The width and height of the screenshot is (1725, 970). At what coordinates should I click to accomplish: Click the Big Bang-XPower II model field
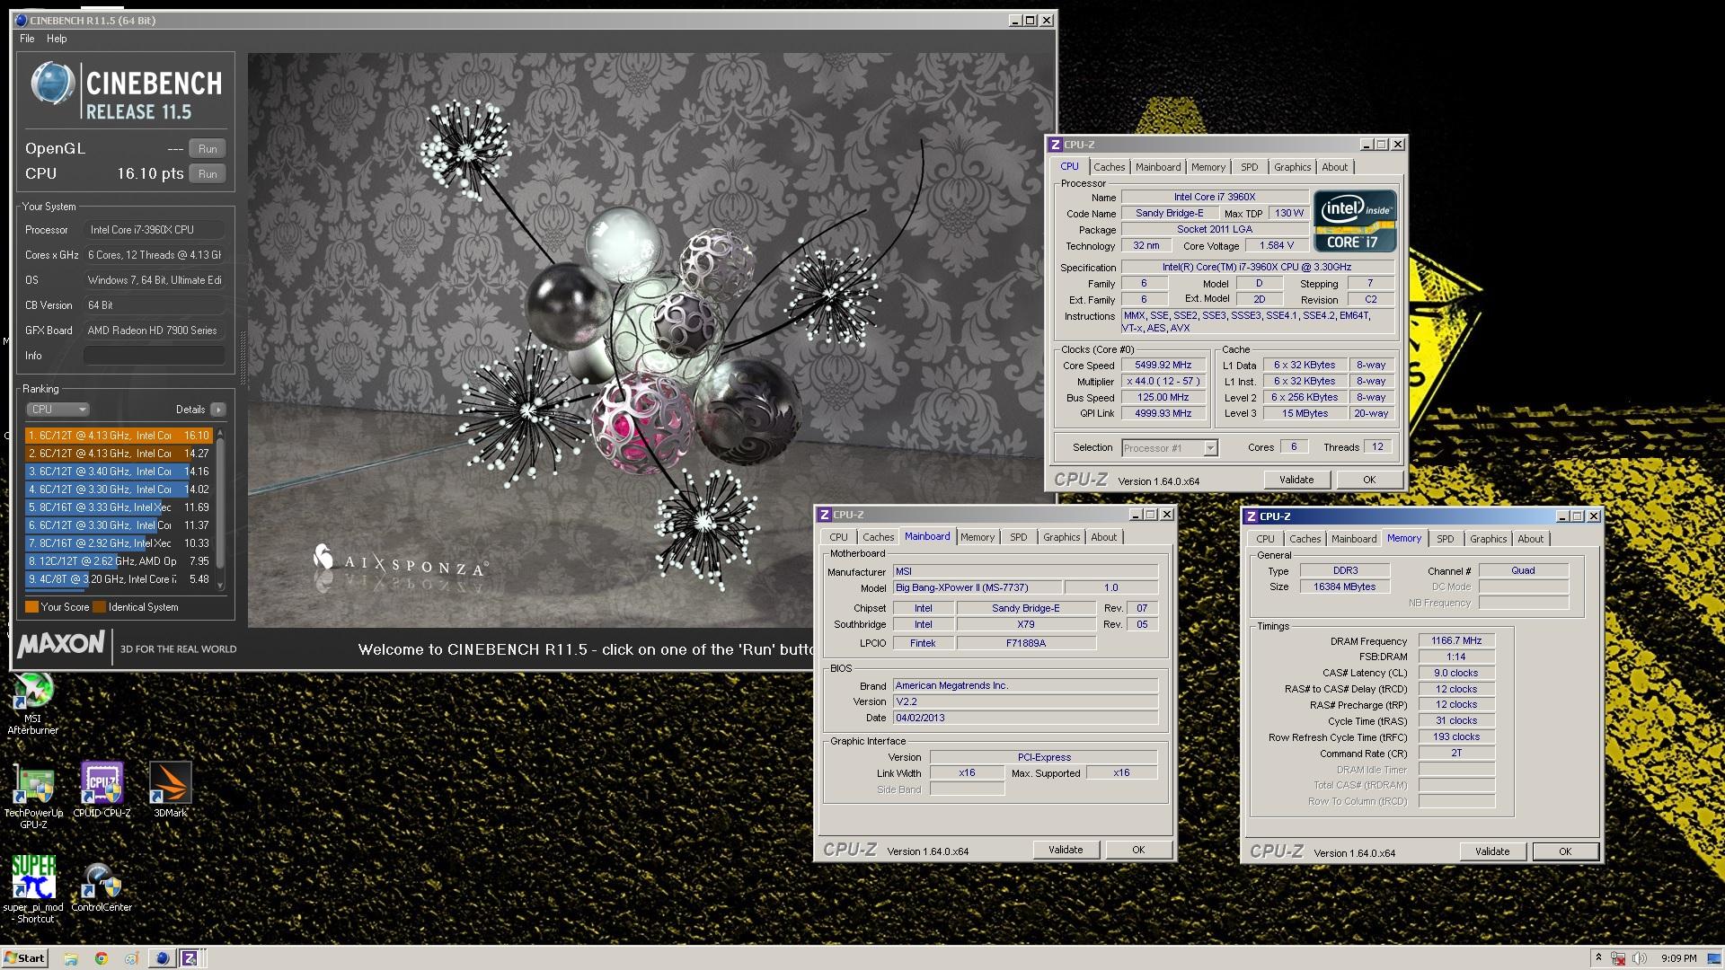click(977, 588)
